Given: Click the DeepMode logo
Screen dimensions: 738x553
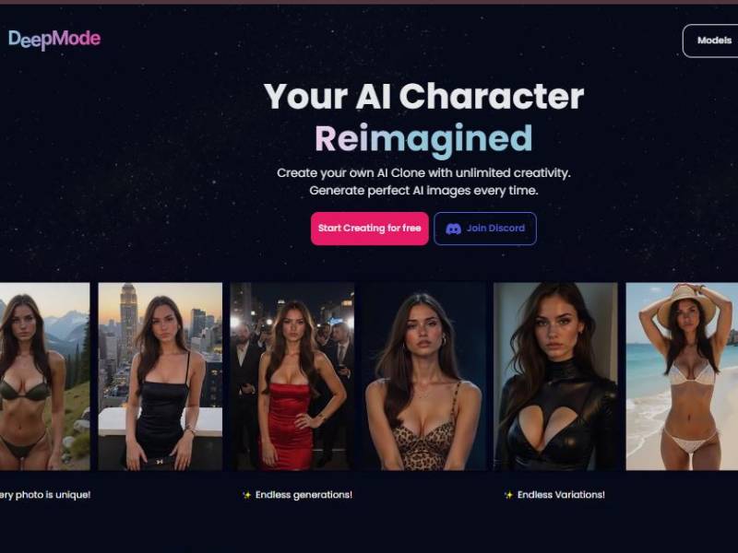Looking at the screenshot, I should pyautogui.click(x=54, y=40).
